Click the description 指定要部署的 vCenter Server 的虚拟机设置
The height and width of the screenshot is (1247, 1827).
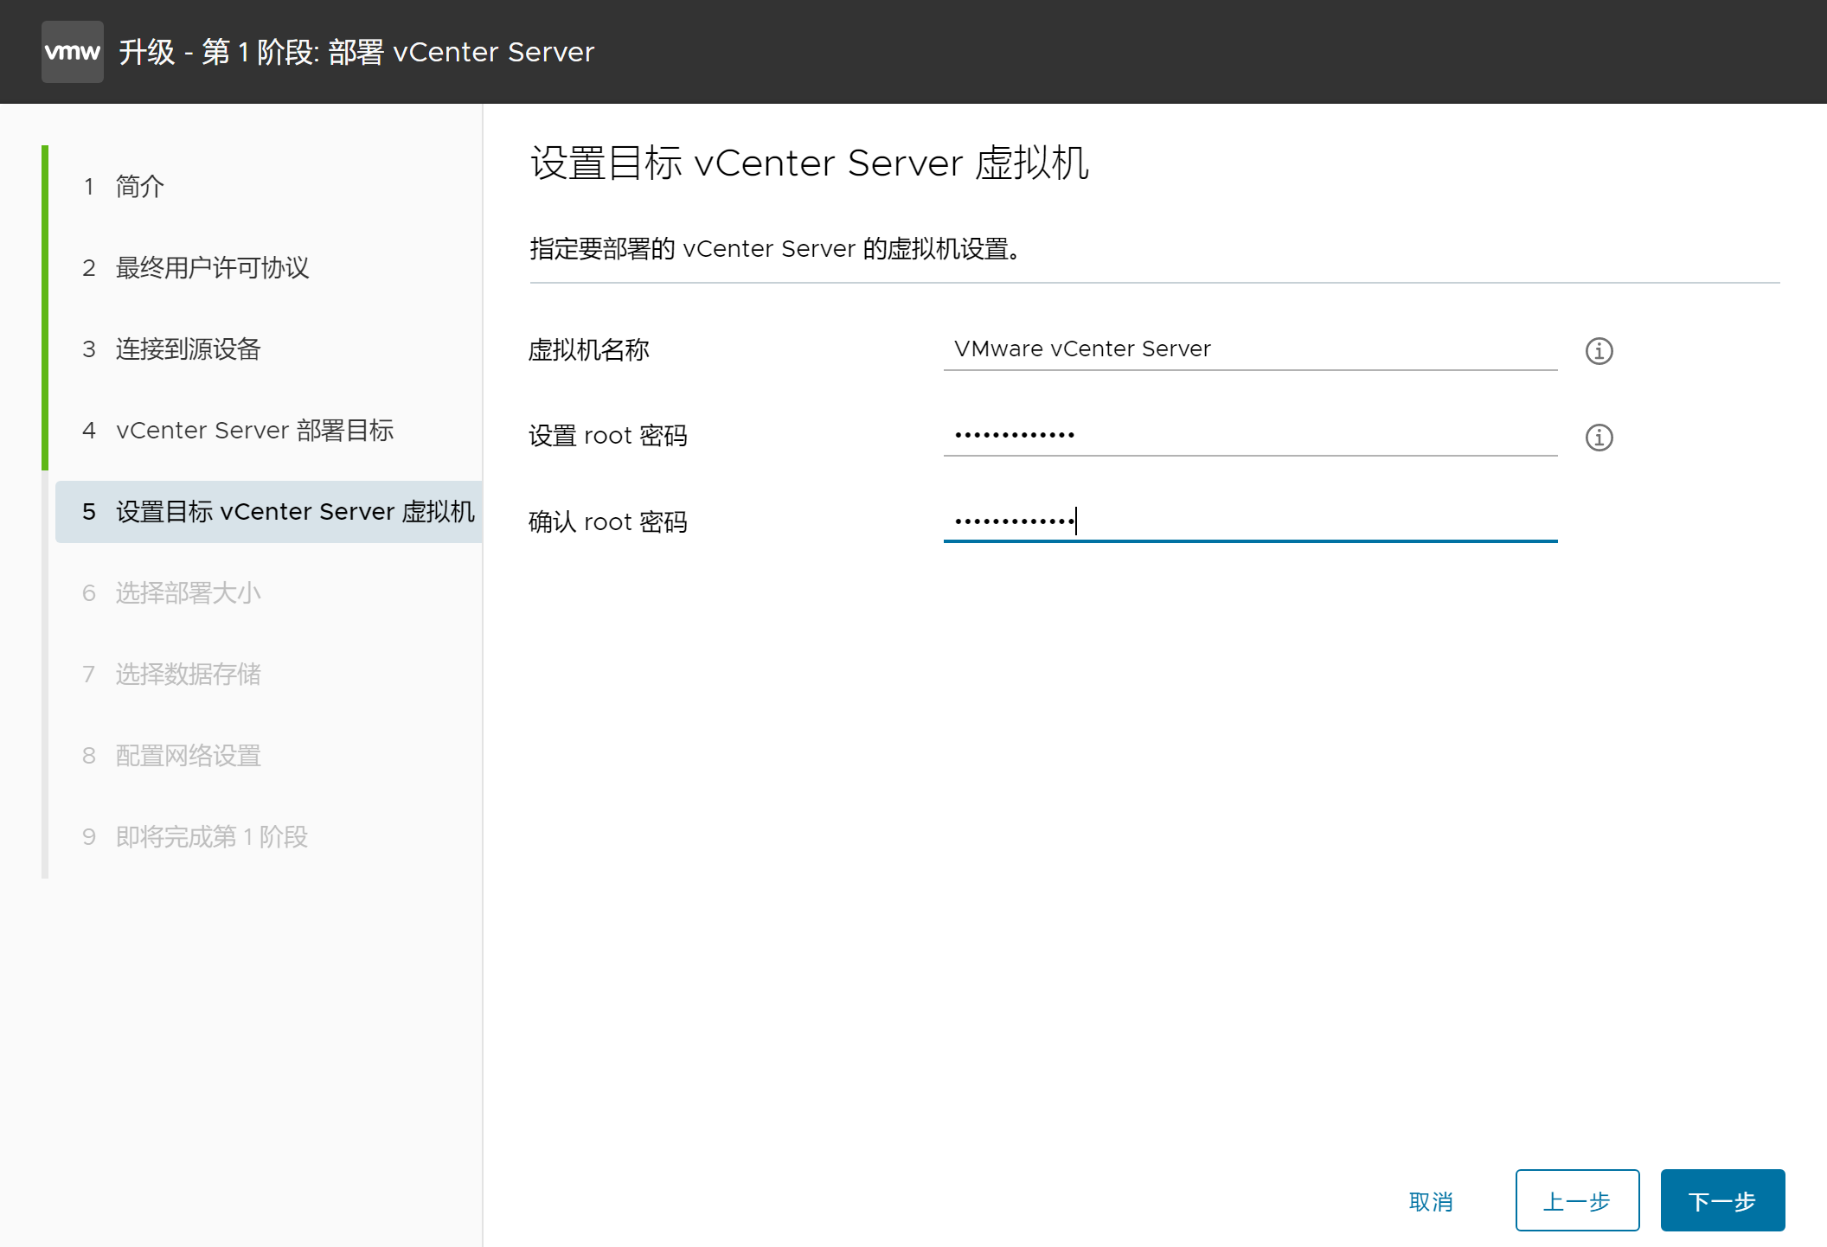(776, 249)
